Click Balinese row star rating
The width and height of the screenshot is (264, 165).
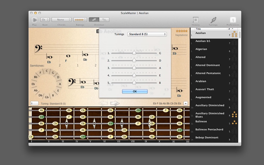[234, 122]
